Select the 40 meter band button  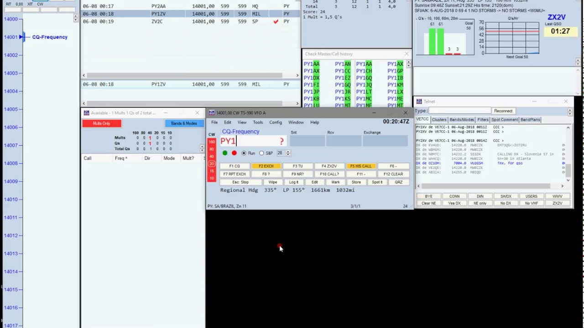[212, 156]
